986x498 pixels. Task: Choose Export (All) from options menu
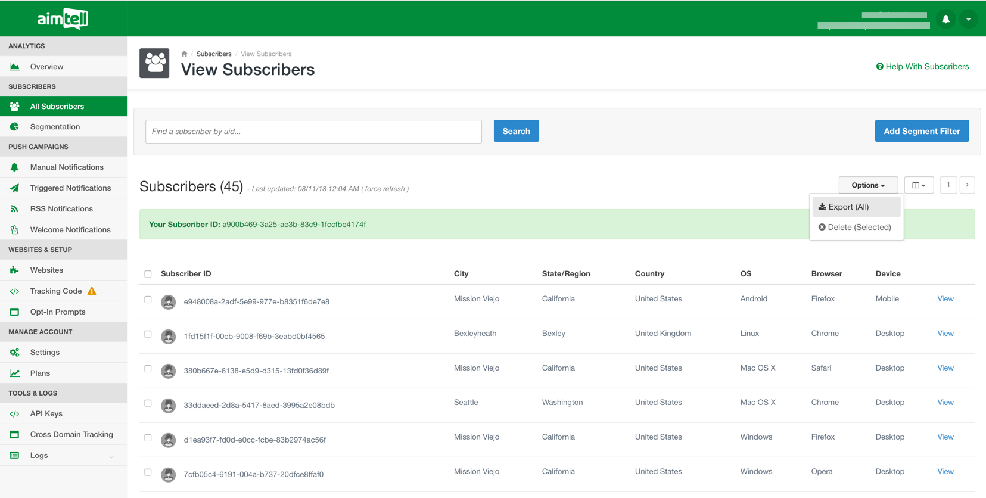pos(856,207)
